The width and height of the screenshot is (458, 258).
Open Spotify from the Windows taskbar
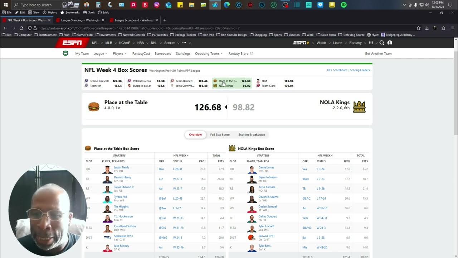pyautogui.click(x=343, y=5)
